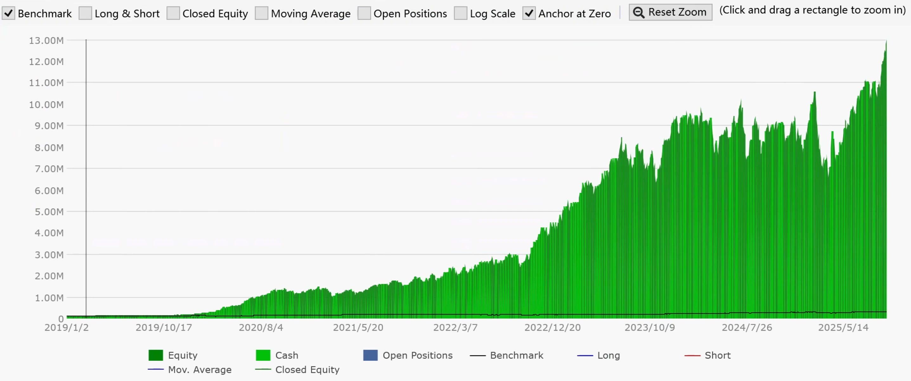
Task: Click the black Benchmark legend line
Action: click(477, 356)
